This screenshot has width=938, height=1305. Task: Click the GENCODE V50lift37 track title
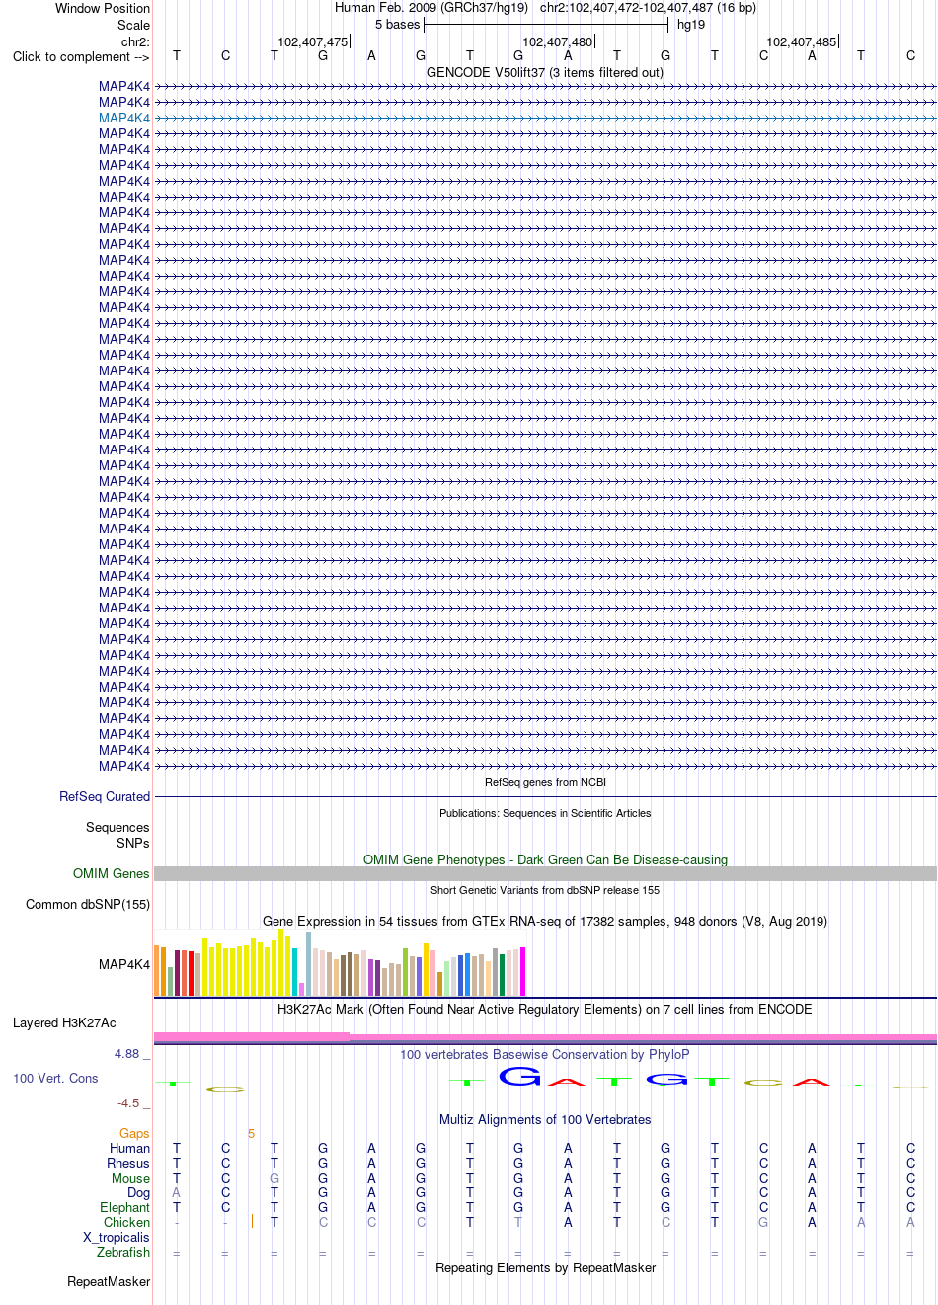coord(545,72)
